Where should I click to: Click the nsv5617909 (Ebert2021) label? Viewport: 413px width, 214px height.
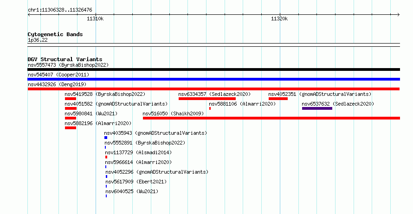(x=136, y=182)
